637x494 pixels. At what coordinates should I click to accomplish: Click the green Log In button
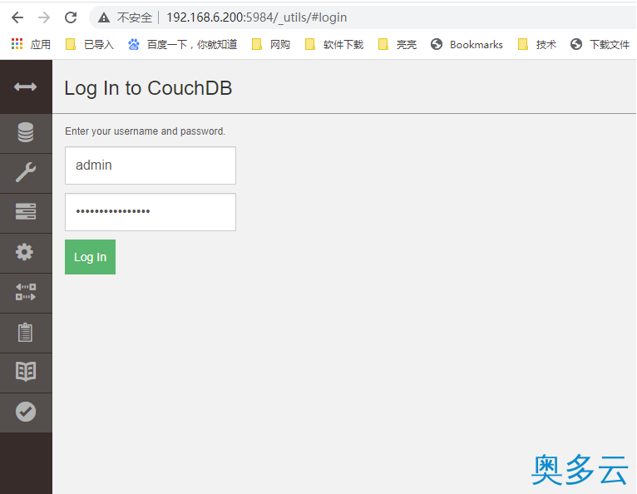90,257
